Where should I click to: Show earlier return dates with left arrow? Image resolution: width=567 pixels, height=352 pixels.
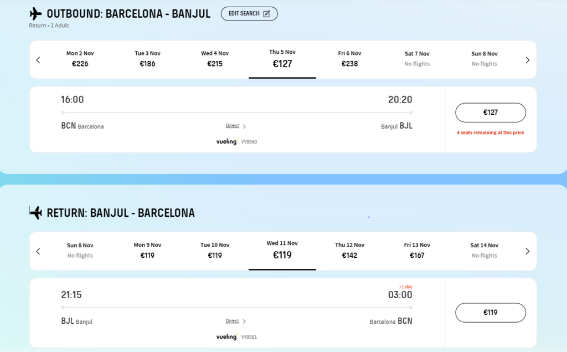click(x=38, y=251)
